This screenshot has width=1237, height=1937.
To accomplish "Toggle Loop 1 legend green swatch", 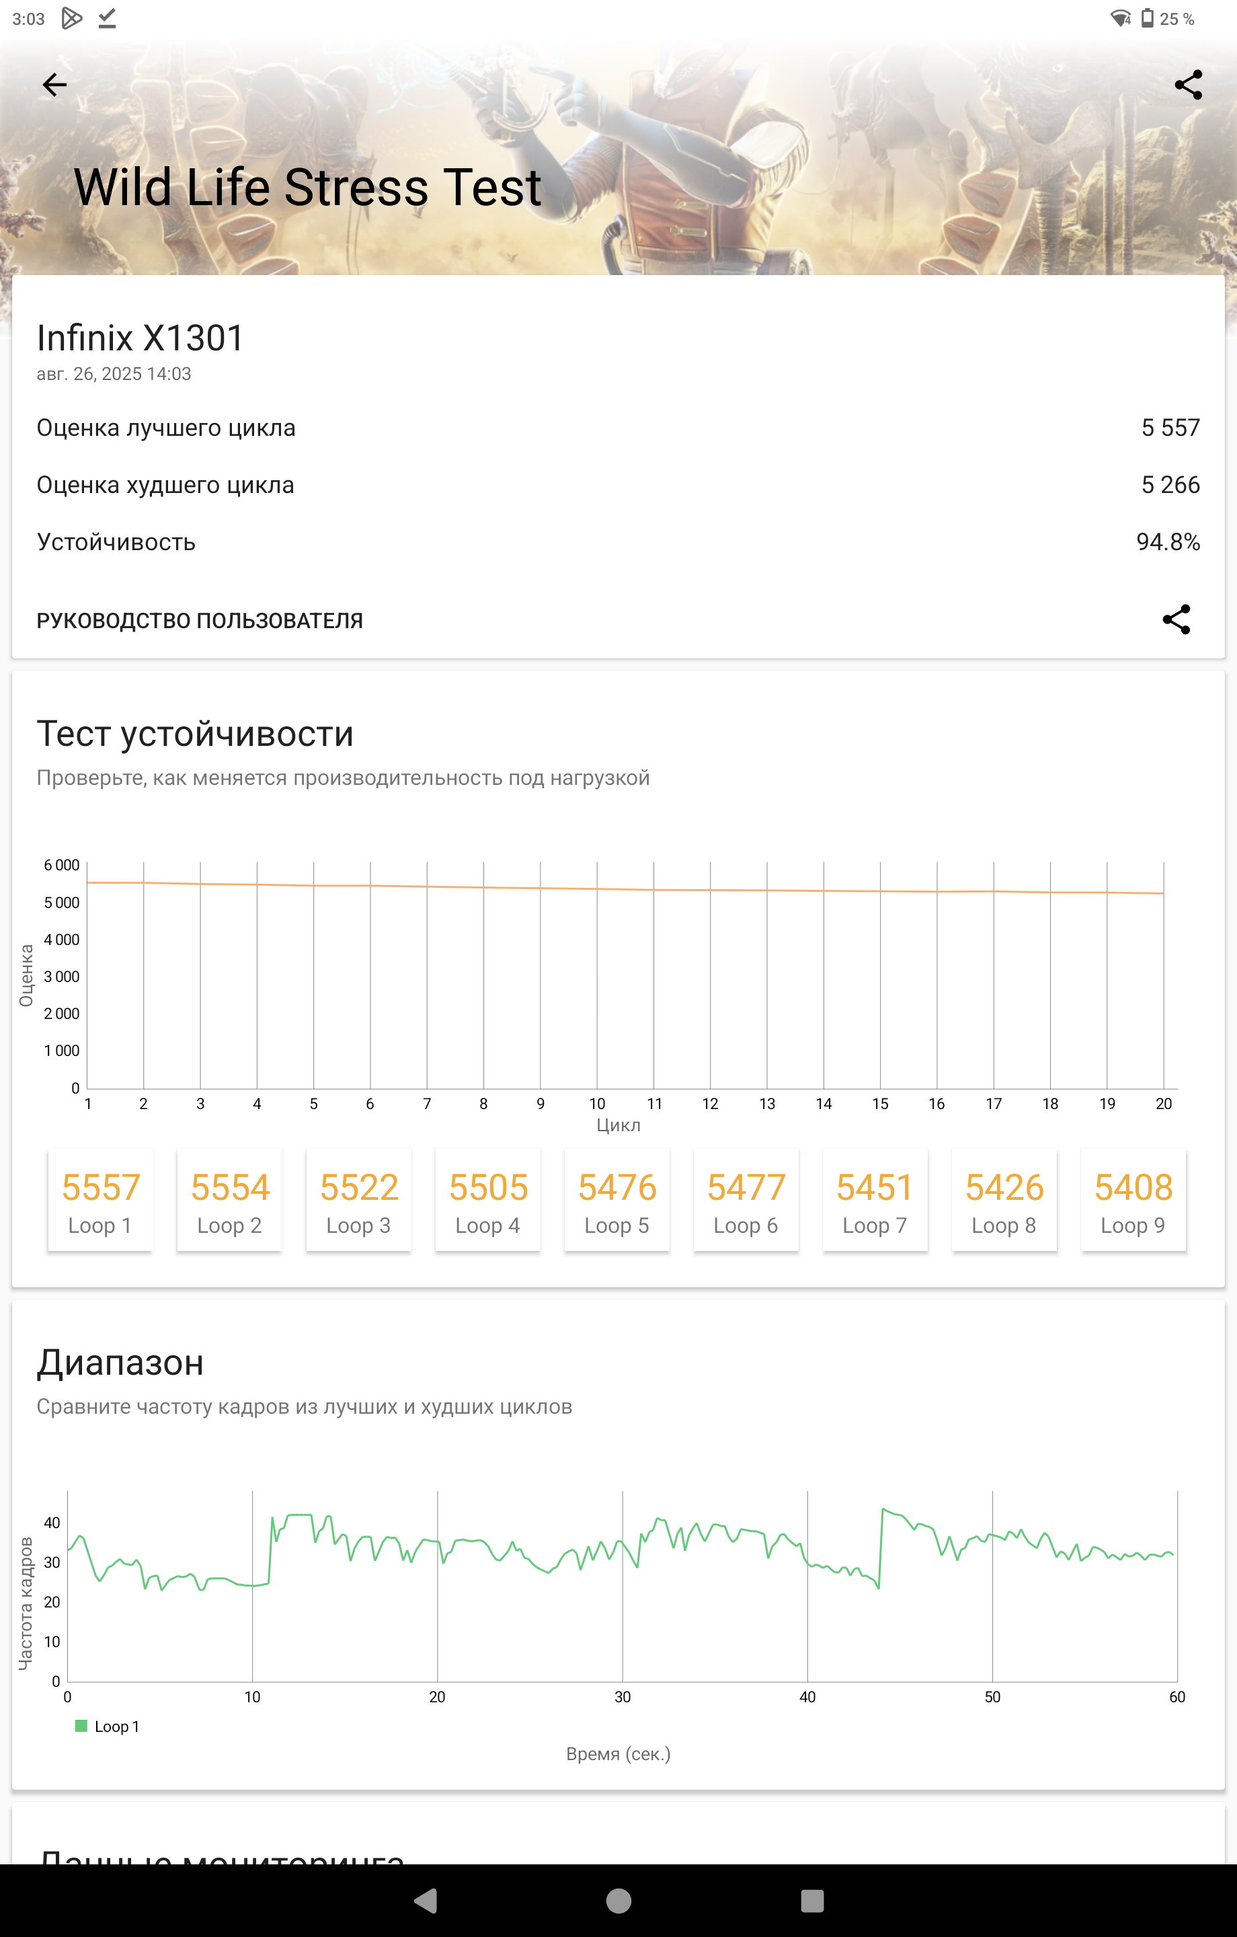I will pos(81,1725).
